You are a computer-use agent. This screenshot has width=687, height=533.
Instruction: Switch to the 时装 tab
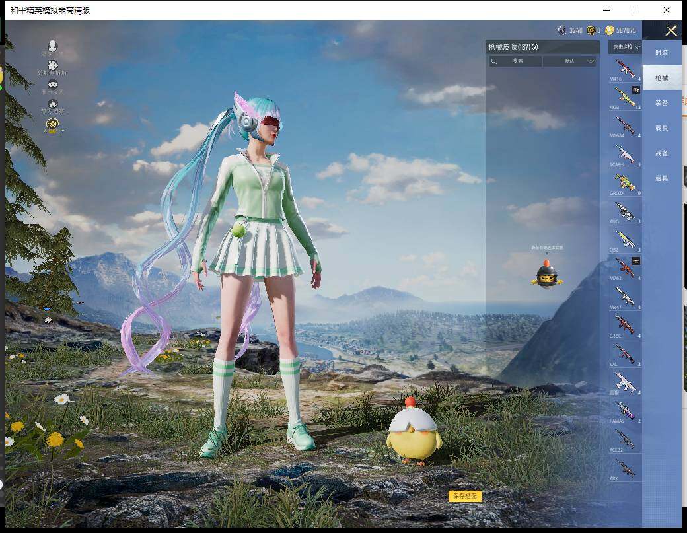pyautogui.click(x=661, y=53)
